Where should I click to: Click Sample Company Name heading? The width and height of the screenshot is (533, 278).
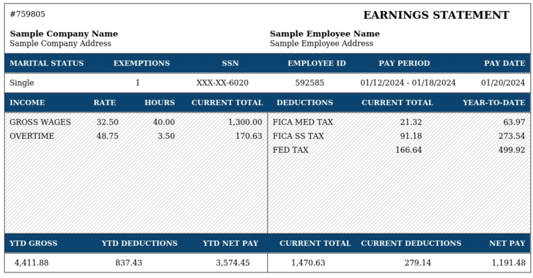(64, 33)
